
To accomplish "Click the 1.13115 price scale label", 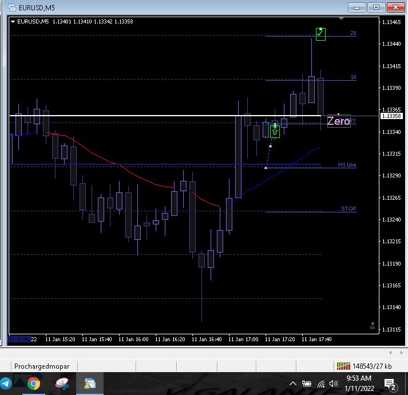I will [391, 329].
